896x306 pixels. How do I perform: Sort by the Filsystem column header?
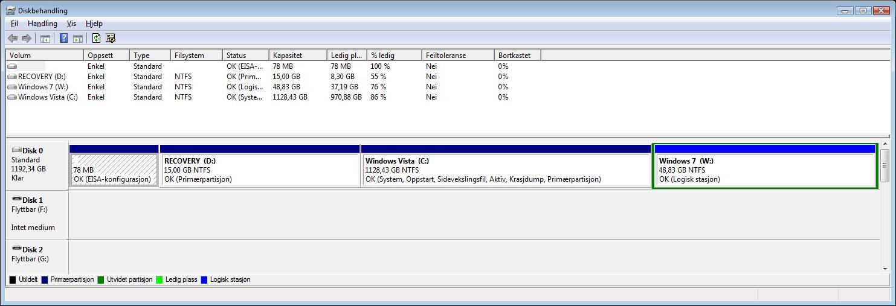(x=196, y=55)
